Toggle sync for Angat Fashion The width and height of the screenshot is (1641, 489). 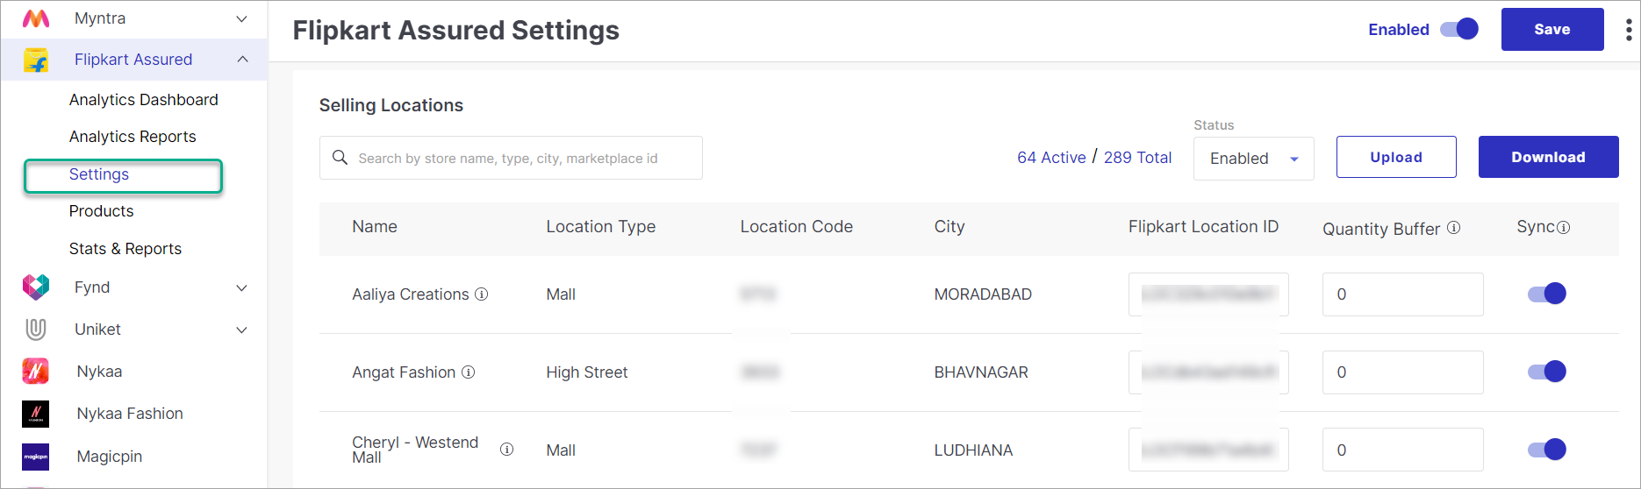click(1547, 372)
